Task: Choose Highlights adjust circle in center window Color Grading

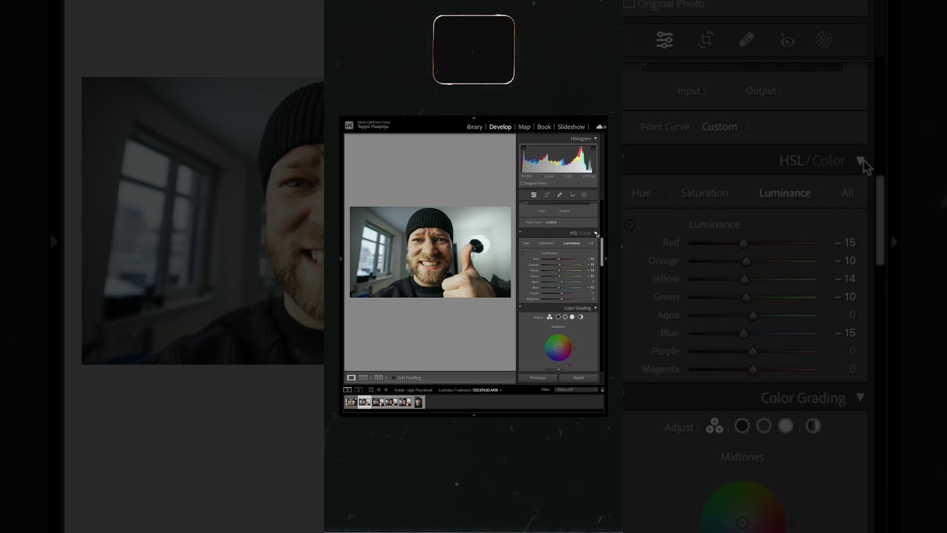Action: click(572, 317)
